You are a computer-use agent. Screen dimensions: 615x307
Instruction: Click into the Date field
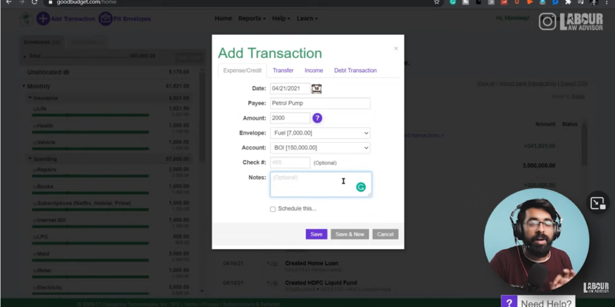290,89
